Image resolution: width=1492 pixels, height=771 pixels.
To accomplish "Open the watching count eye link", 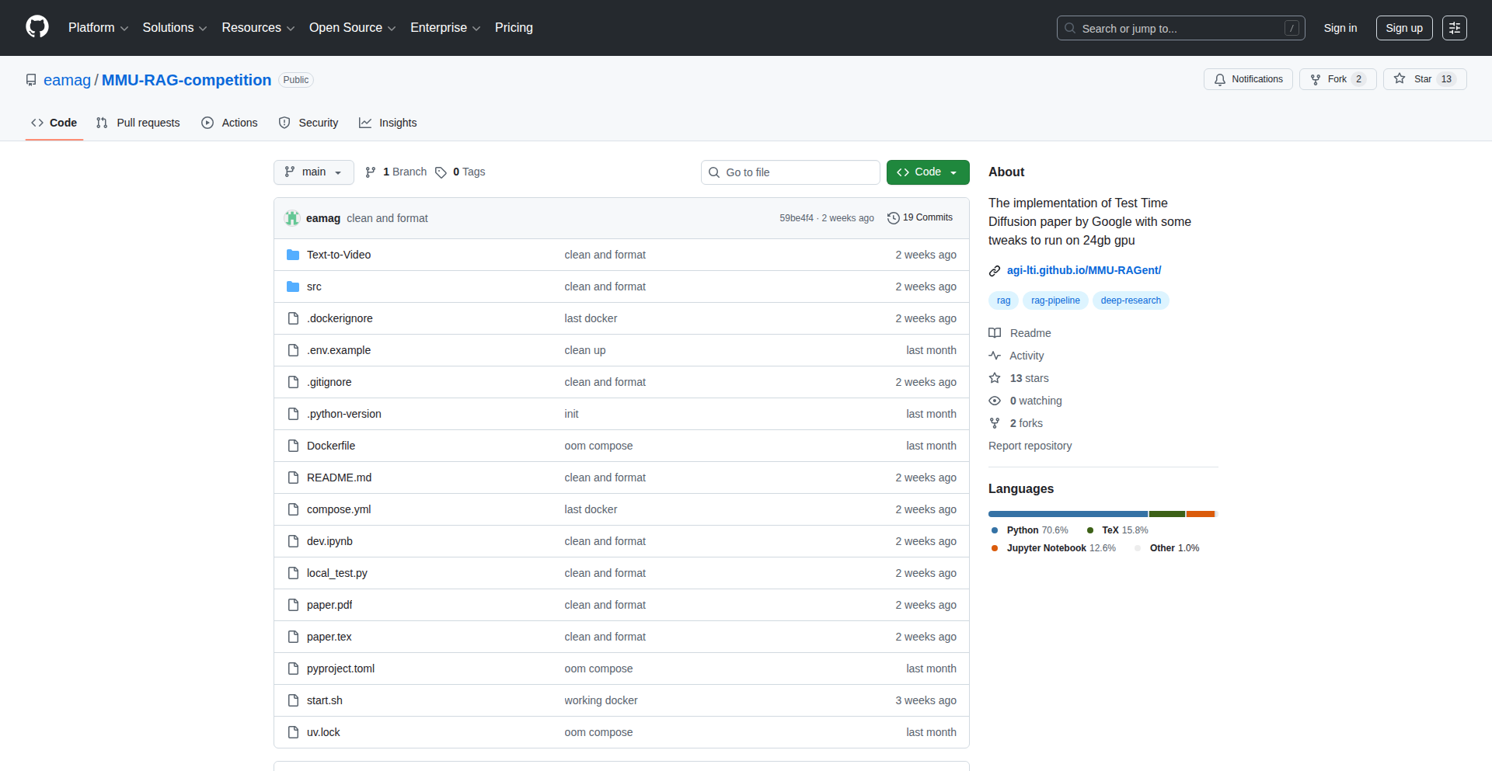I will (995, 401).
